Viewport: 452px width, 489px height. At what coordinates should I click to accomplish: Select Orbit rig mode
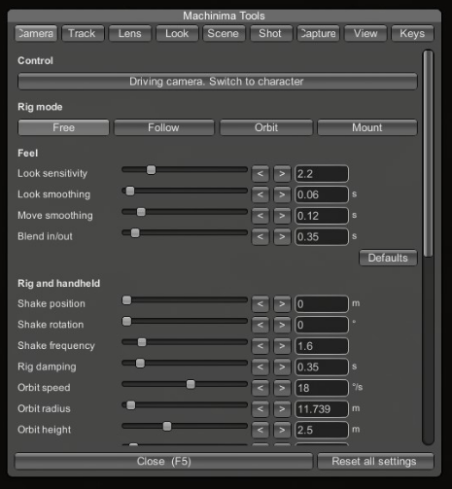click(x=266, y=127)
